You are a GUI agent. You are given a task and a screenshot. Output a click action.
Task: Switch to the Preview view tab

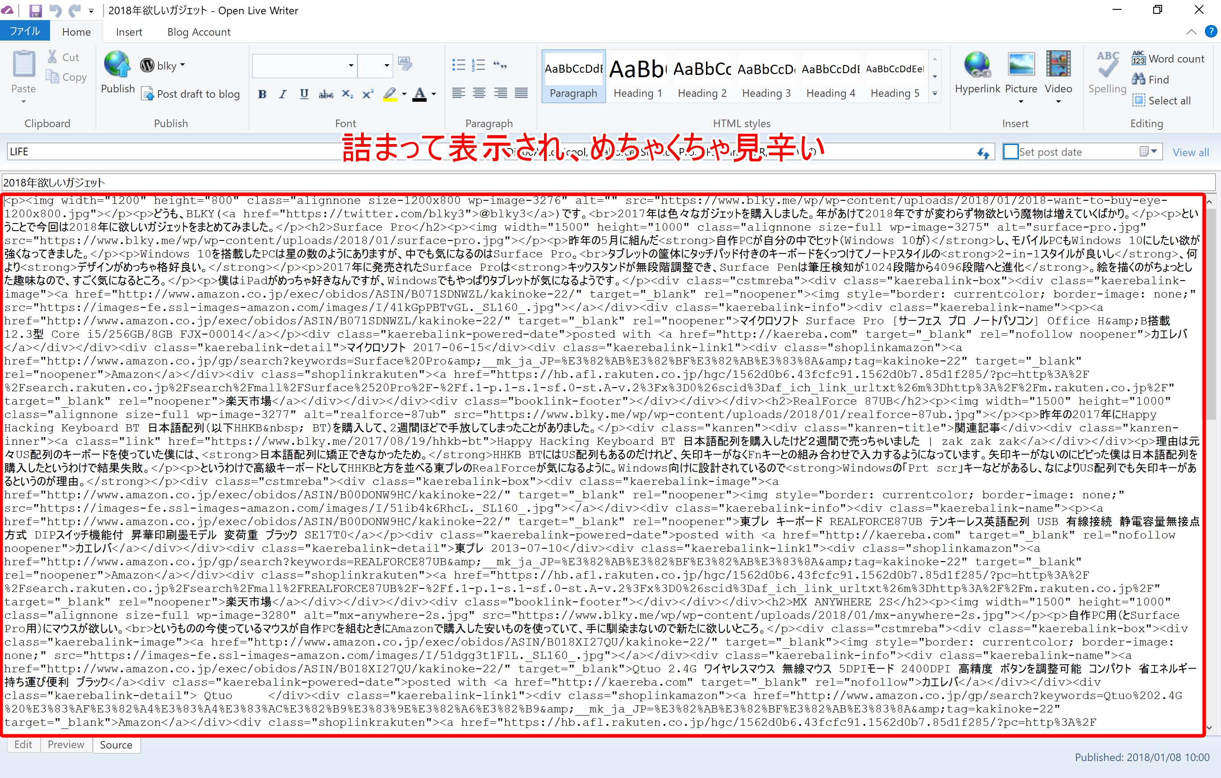pyautogui.click(x=66, y=744)
